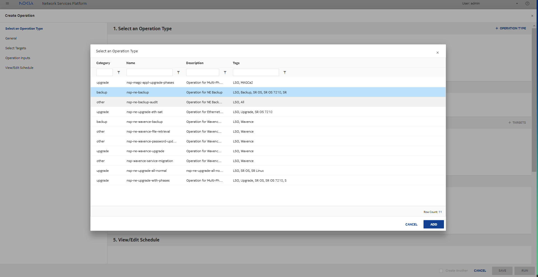538x277 pixels.
Task: Select the nsp-ne-upgrade-with-phases row
Action: [x=148, y=180]
